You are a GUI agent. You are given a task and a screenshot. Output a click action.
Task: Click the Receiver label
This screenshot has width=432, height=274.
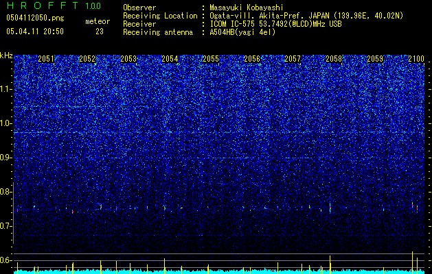pos(139,24)
